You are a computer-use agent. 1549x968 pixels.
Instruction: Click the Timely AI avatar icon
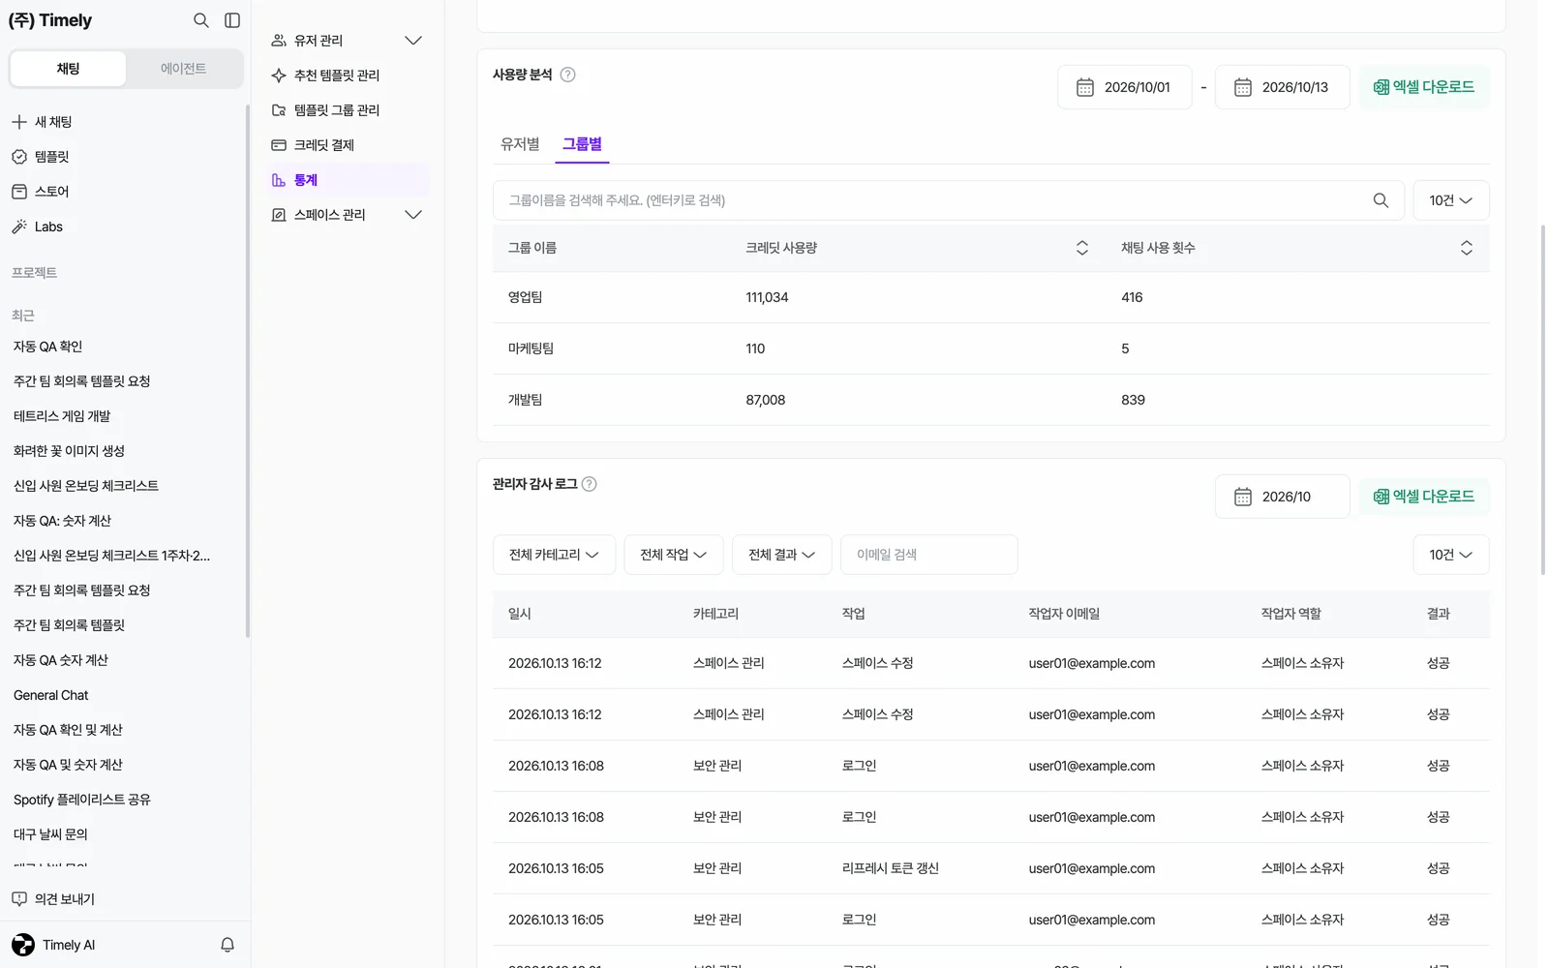23,945
